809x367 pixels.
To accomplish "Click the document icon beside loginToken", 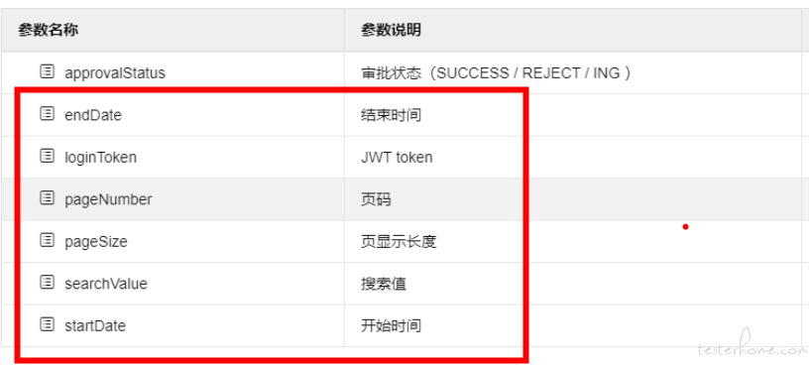I will tap(47, 156).
